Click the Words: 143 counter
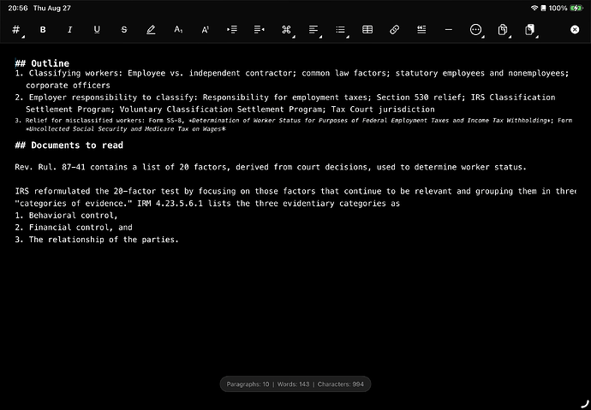The image size is (591, 410). [293, 384]
